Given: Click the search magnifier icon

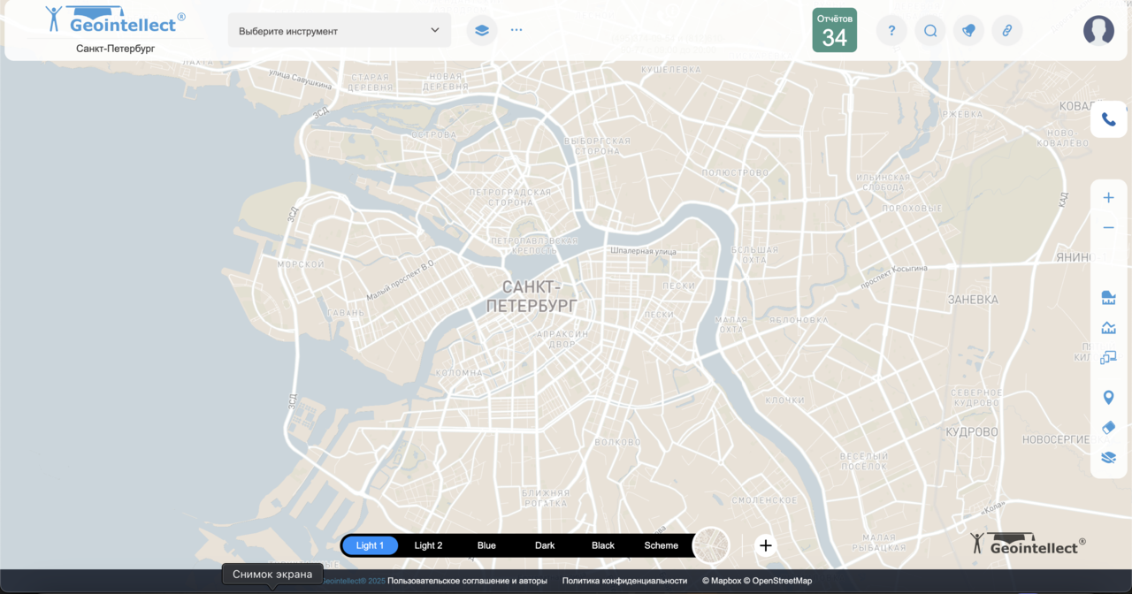Looking at the screenshot, I should (x=930, y=31).
